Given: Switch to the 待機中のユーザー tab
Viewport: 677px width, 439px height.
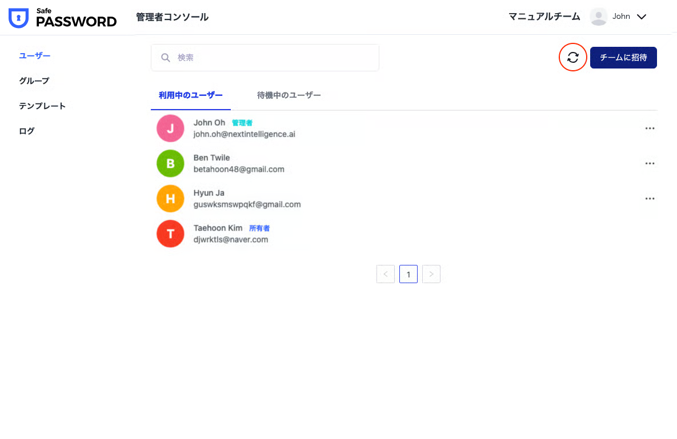Looking at the screenshot, I should [x=289, y=95].
